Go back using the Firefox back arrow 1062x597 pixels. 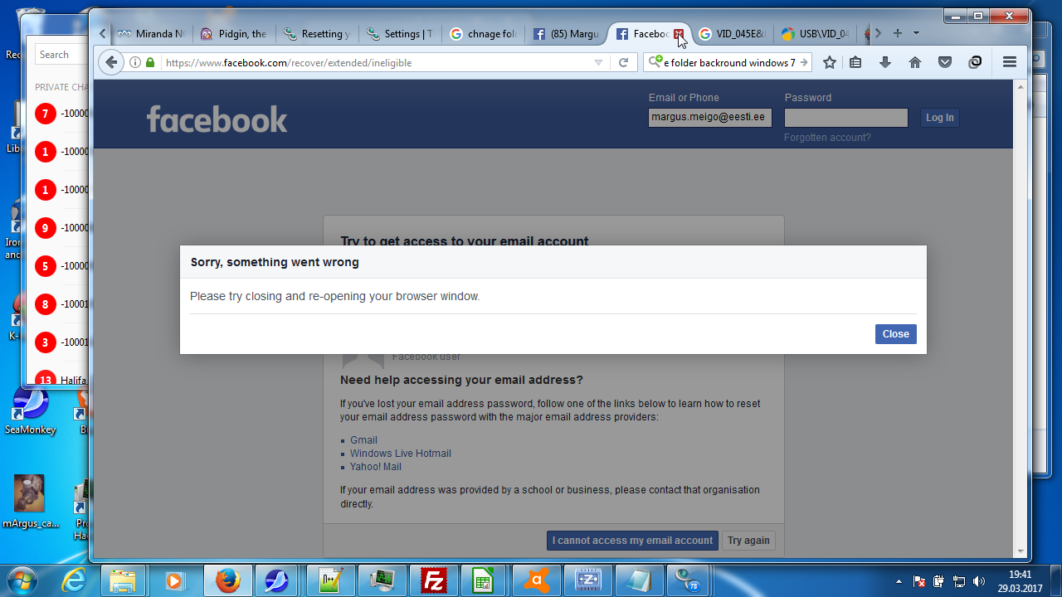pos(111,62)
